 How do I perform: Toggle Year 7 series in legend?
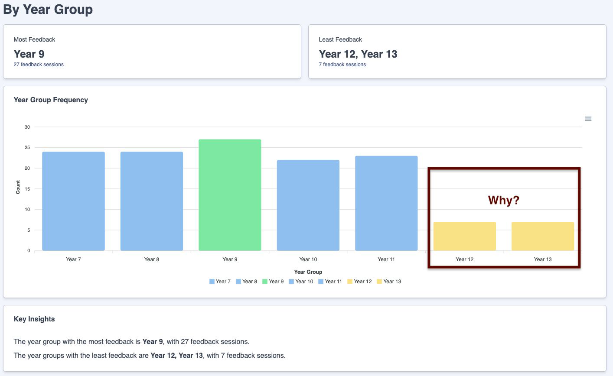click(220, 282)
